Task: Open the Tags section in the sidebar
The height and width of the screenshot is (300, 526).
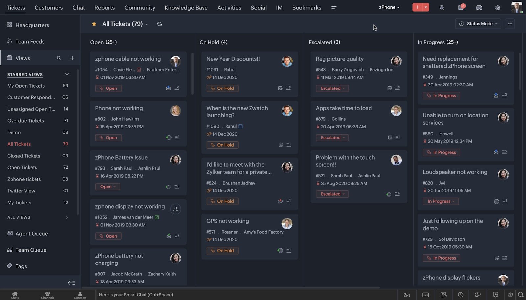Action: 21,266
